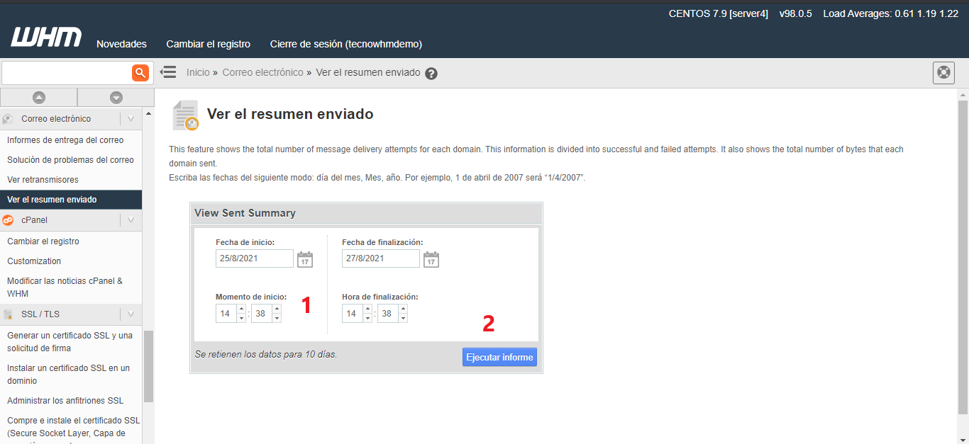The width and height of the screenshot is (969, 444).
Task: Click the WHM logo
Action: click(46, 38)
